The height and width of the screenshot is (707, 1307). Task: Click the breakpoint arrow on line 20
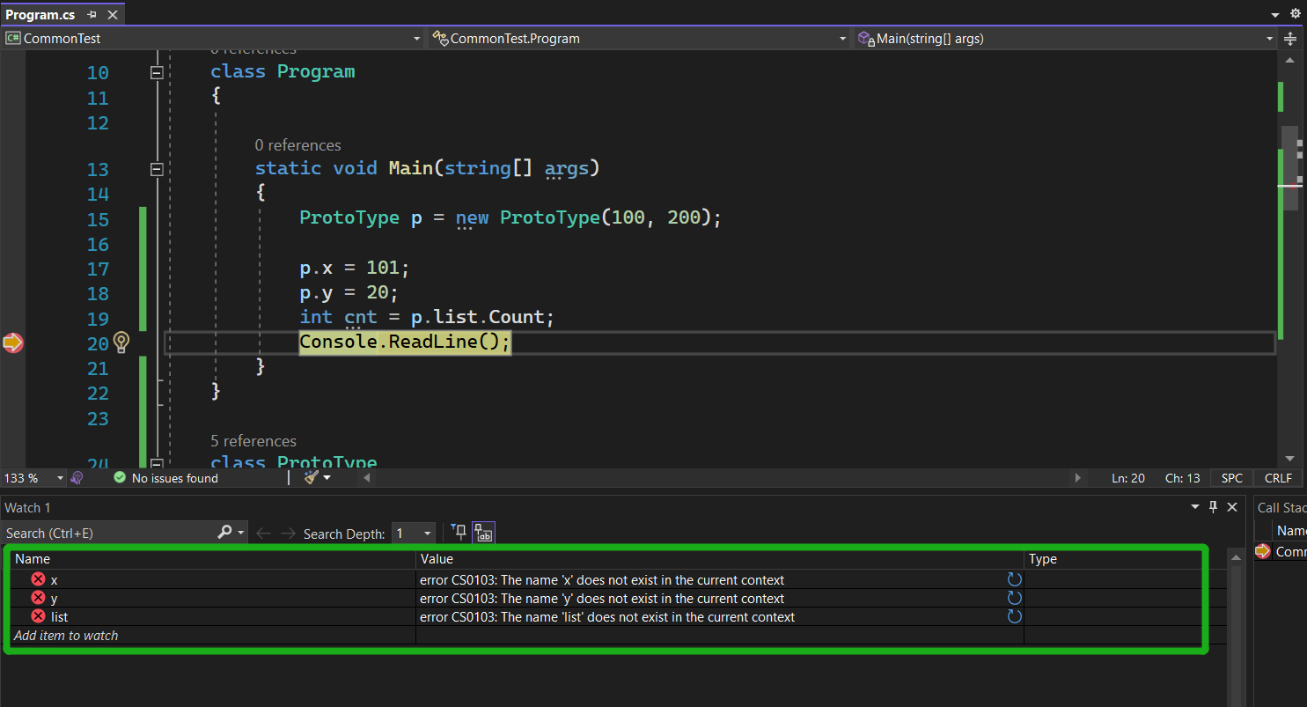[12, 343]
